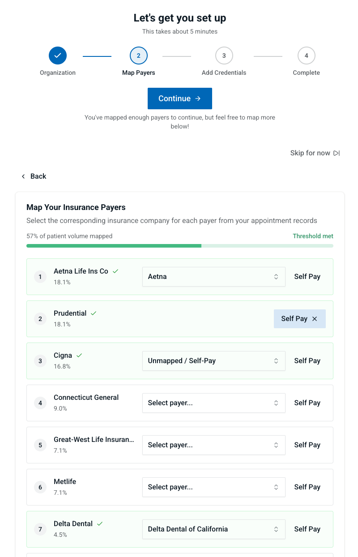The image size is (358, 557).
Task: Click the Skip for now link
Action: click(x=310, y=153)
